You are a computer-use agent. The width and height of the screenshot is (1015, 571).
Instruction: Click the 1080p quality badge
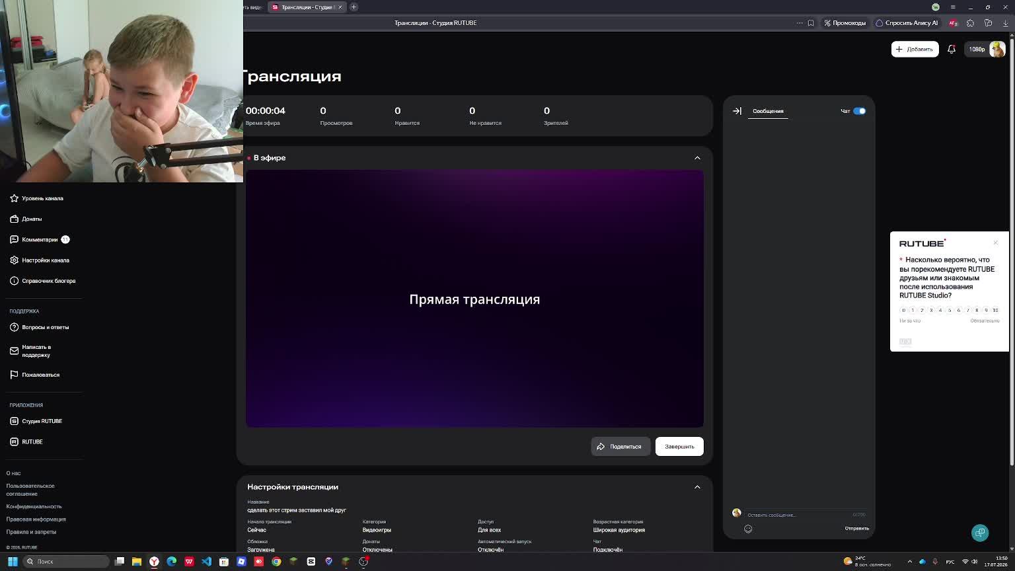point(977,49)
